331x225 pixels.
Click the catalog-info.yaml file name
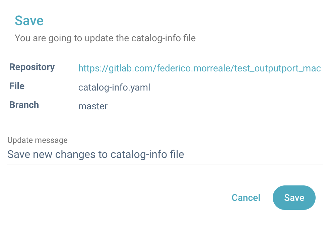[x=114, y=88]
